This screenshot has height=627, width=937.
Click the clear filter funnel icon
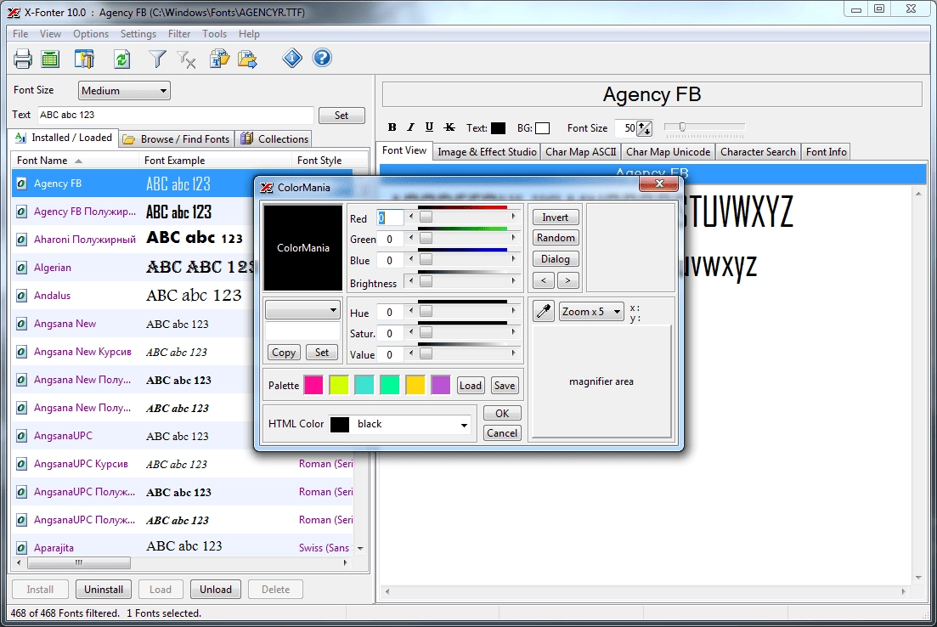point(186,59)
